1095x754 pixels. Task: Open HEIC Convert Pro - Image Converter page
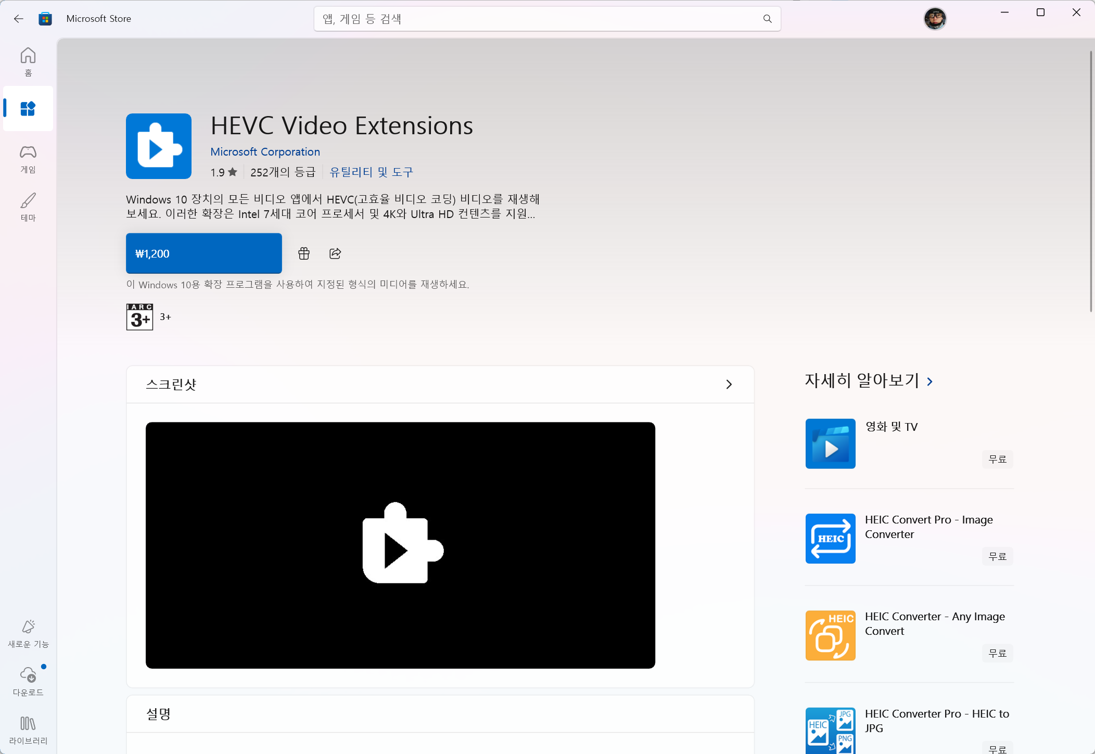(x=928, y=526)
